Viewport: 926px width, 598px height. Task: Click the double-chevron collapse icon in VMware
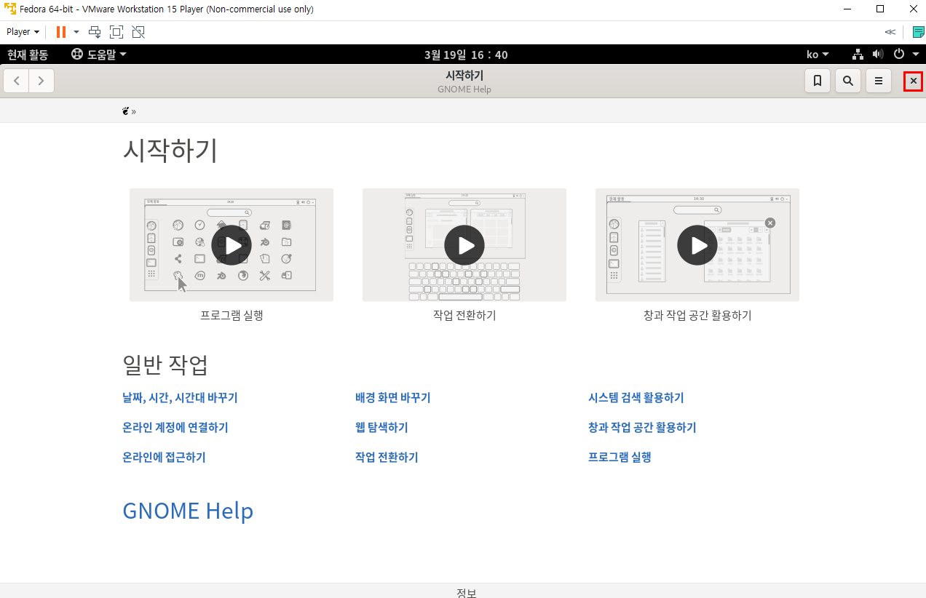(x=890, y=32)
